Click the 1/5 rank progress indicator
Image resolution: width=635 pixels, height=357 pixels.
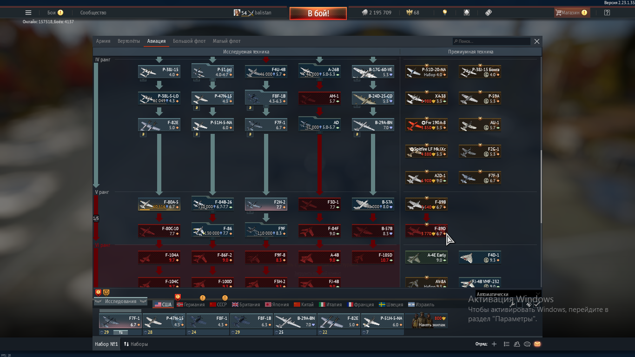coord(96,218)
